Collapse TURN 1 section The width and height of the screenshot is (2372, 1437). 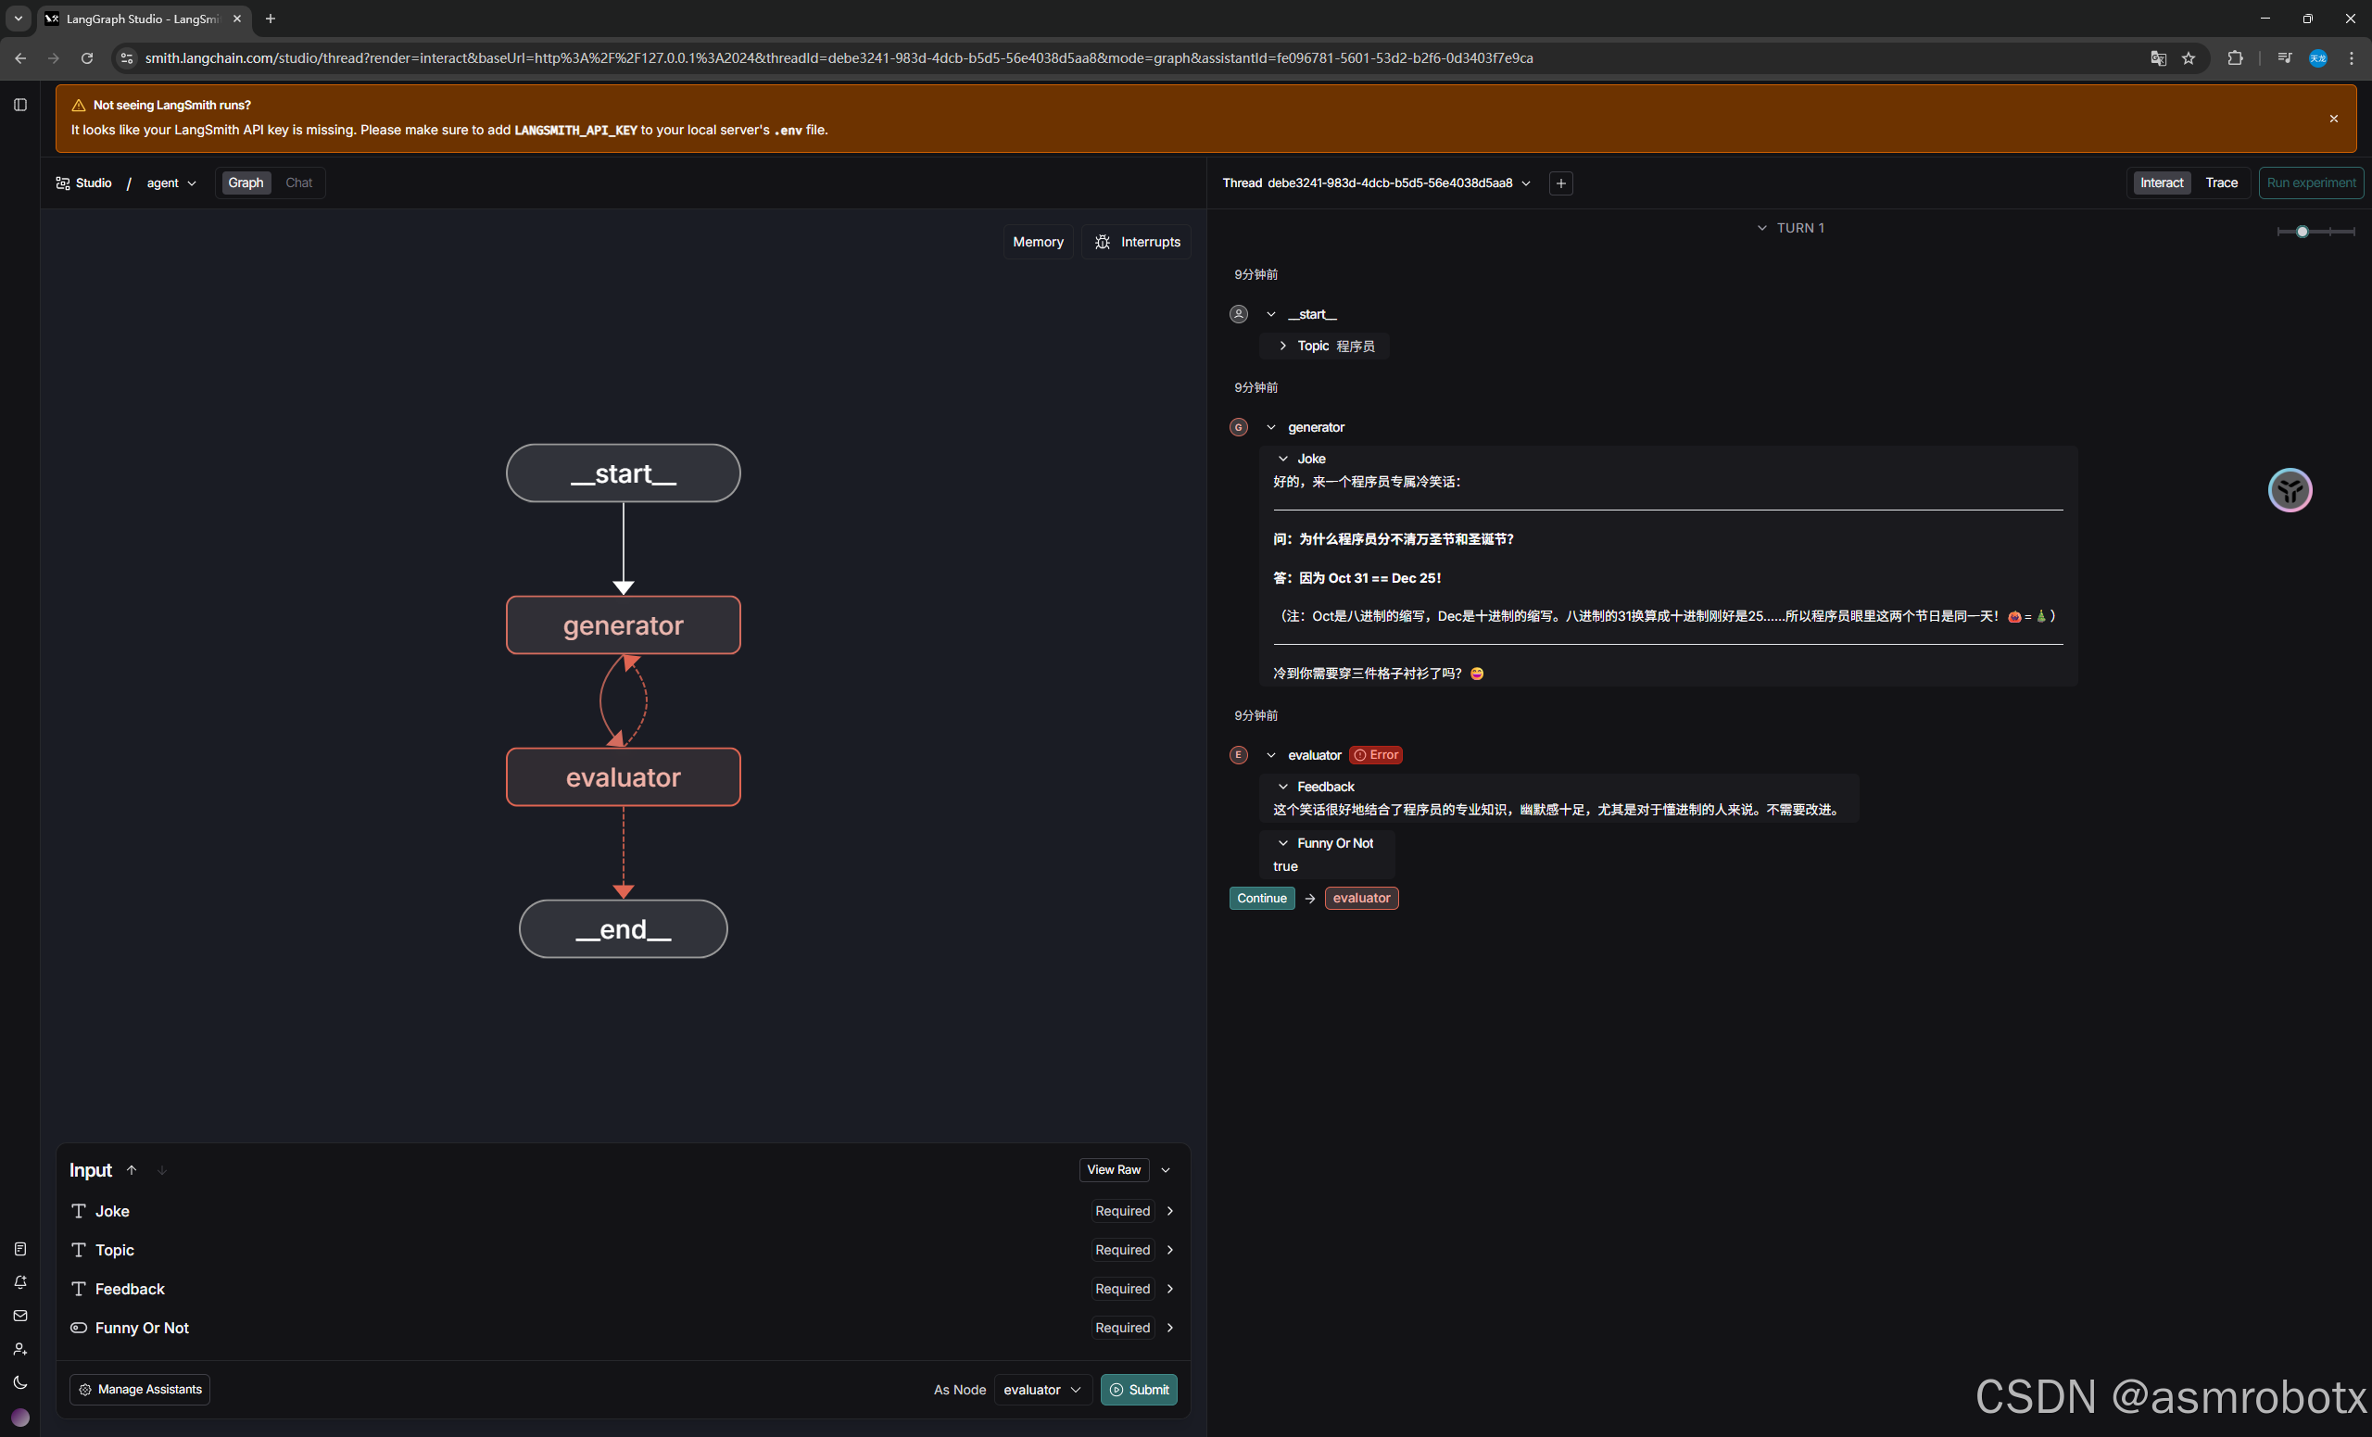pyautogui.click(x=1761, y=228)
